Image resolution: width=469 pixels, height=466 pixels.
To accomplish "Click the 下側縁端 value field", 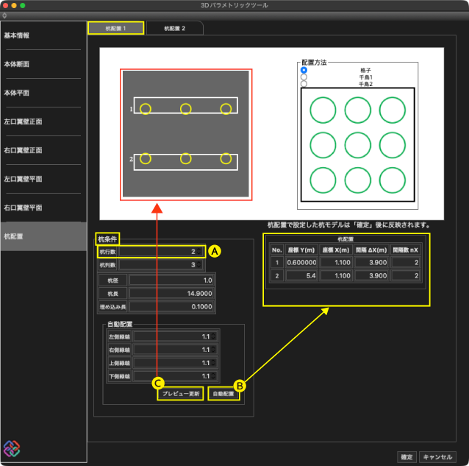I will coord(175,376).
